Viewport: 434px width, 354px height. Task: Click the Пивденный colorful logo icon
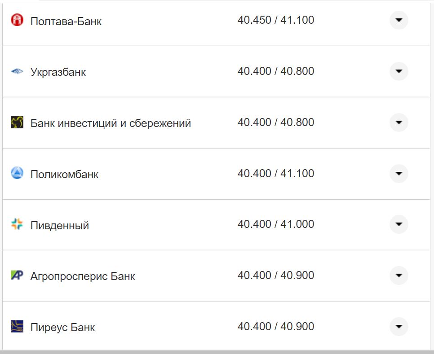(17, 224)
